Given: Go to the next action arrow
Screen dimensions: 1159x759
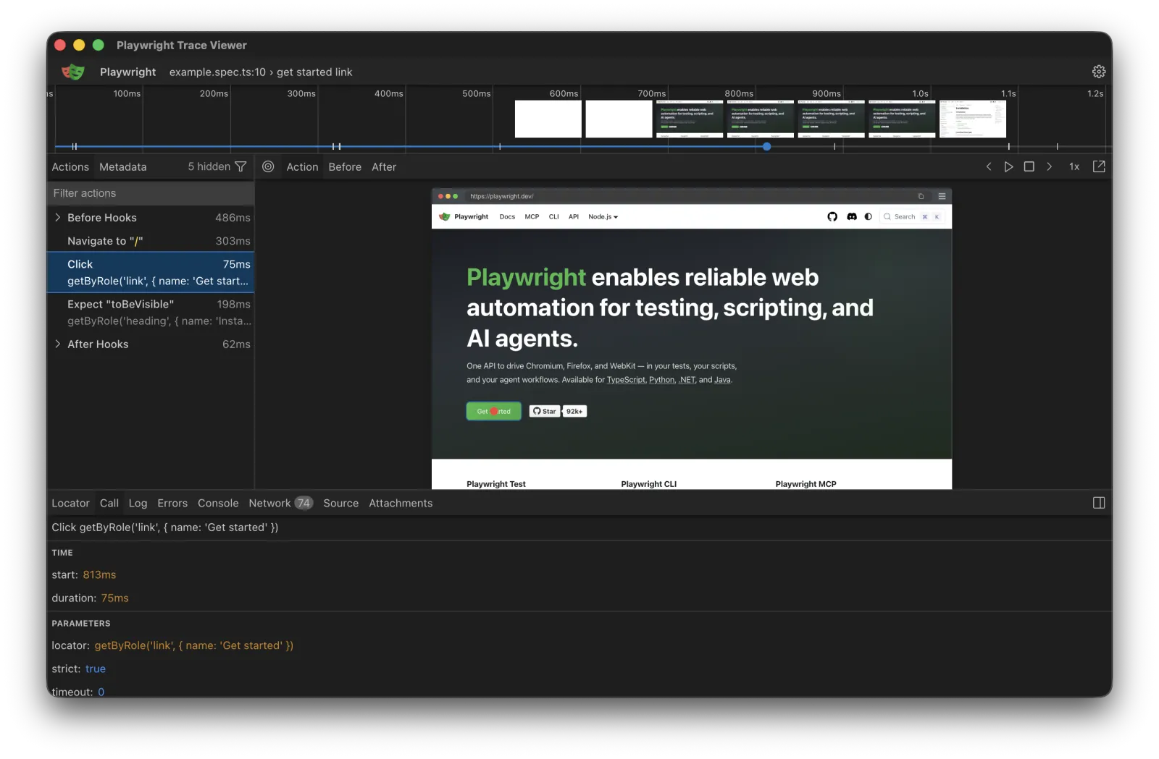Looking at the screenshot, I should [x=1049, y=166].
